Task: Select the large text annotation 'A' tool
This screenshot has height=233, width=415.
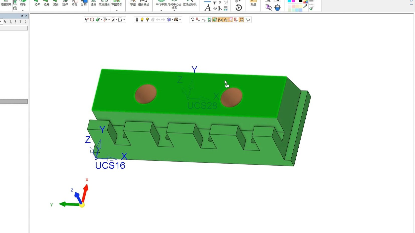Action: click(207, 8)
